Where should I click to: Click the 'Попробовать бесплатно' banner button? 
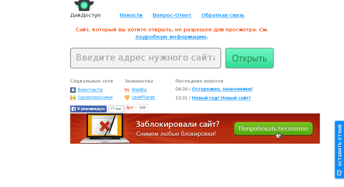click(273, 129)
